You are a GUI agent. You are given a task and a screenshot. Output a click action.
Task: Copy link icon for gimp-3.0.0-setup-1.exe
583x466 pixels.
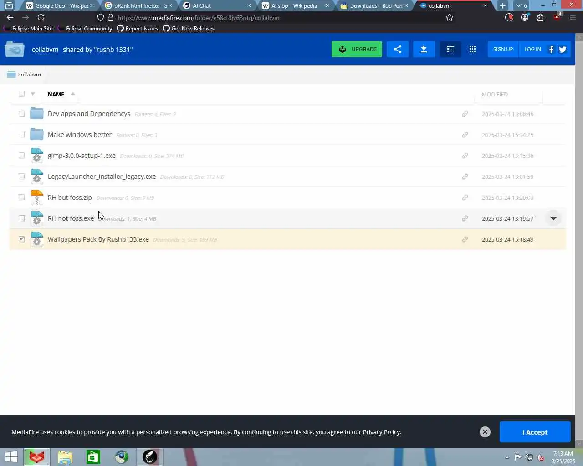pos(465,156)
